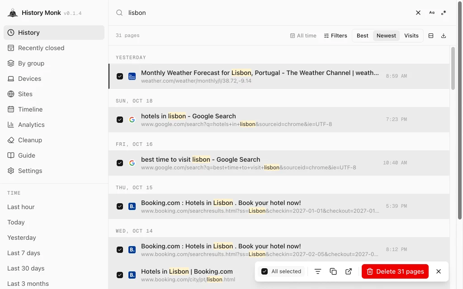Click the results list scrollbar
Screen dimensions: 463x289
point(453,68)
